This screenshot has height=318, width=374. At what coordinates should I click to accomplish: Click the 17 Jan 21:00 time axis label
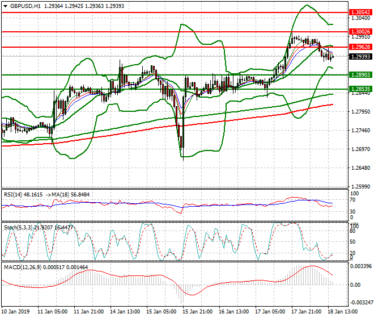coord(306,312)
